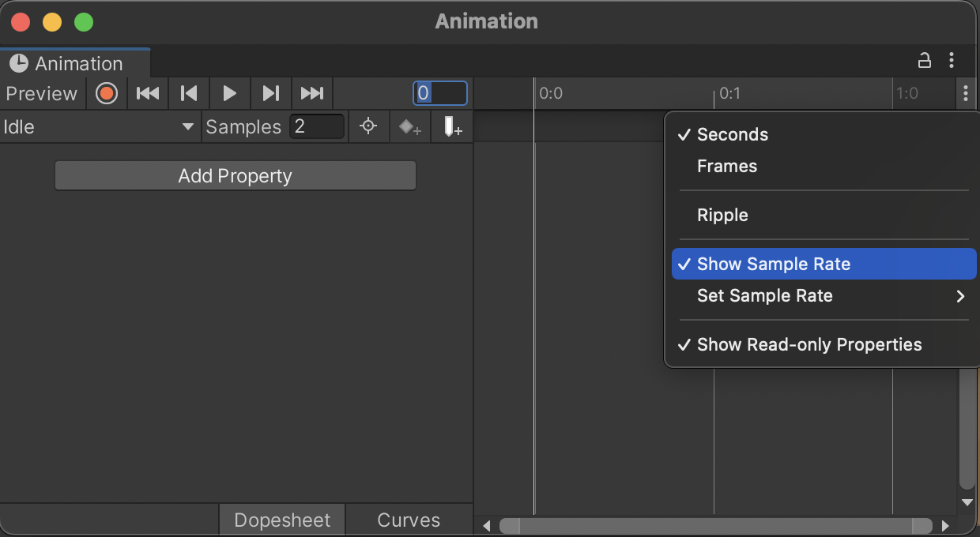This screenshot has width=980, height=537.
Task: Click the Add Property button
Action: [x=235, y=176]
